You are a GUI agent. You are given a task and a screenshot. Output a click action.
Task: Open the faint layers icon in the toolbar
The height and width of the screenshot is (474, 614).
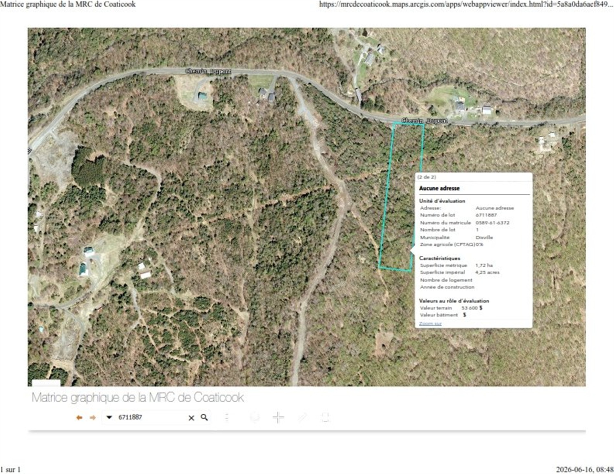[255, 417]
